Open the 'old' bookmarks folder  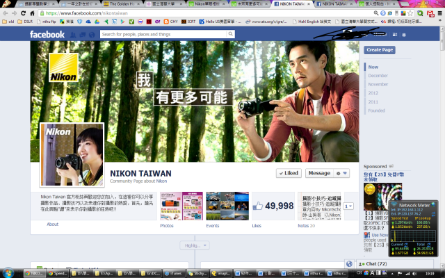(x=8, y=22)
